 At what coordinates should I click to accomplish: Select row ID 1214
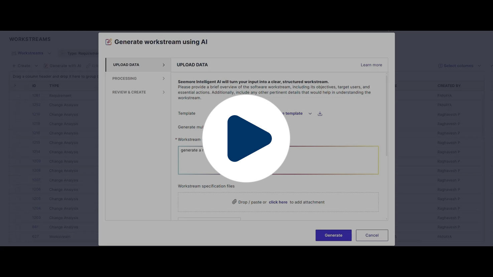pos(36,152)
